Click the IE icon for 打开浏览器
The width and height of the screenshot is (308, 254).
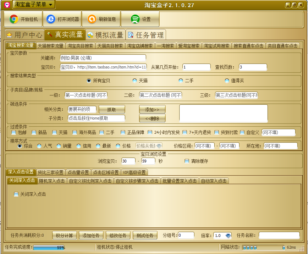51,19
